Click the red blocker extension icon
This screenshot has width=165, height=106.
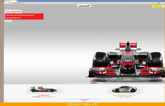pyautogui.click(x=158, y=3)
